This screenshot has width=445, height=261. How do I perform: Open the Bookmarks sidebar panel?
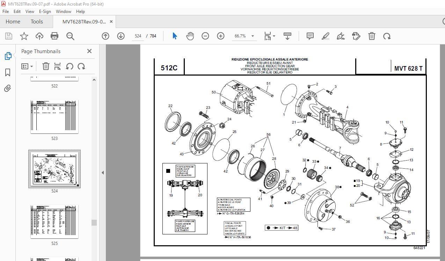click(x=8, y=72)
